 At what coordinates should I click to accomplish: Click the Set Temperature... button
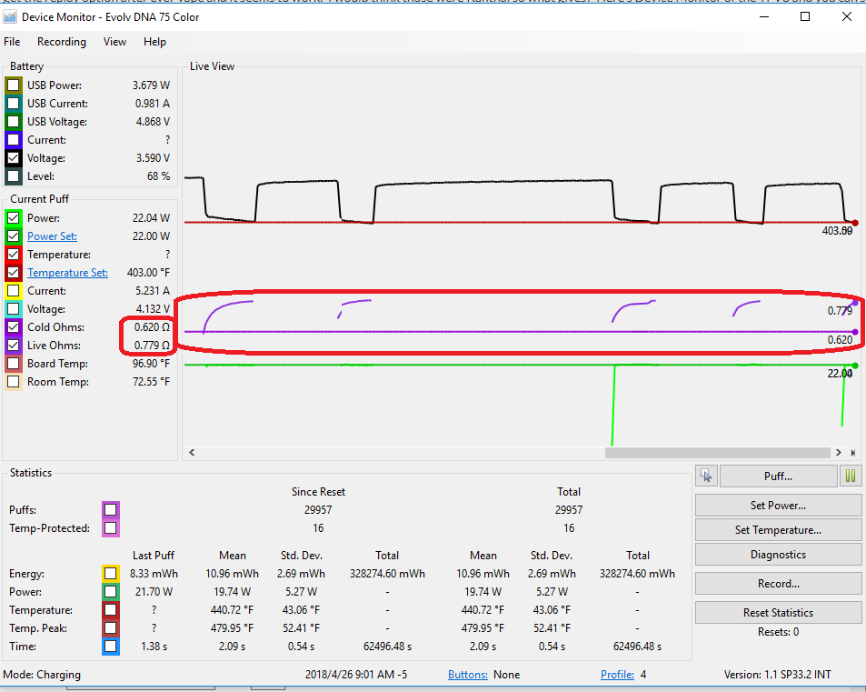tap(778, 529)
